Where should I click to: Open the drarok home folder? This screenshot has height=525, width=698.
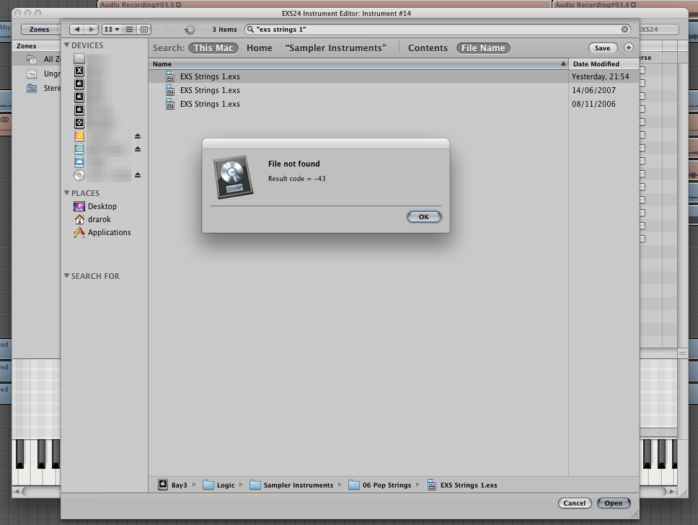tap(92, 219)
